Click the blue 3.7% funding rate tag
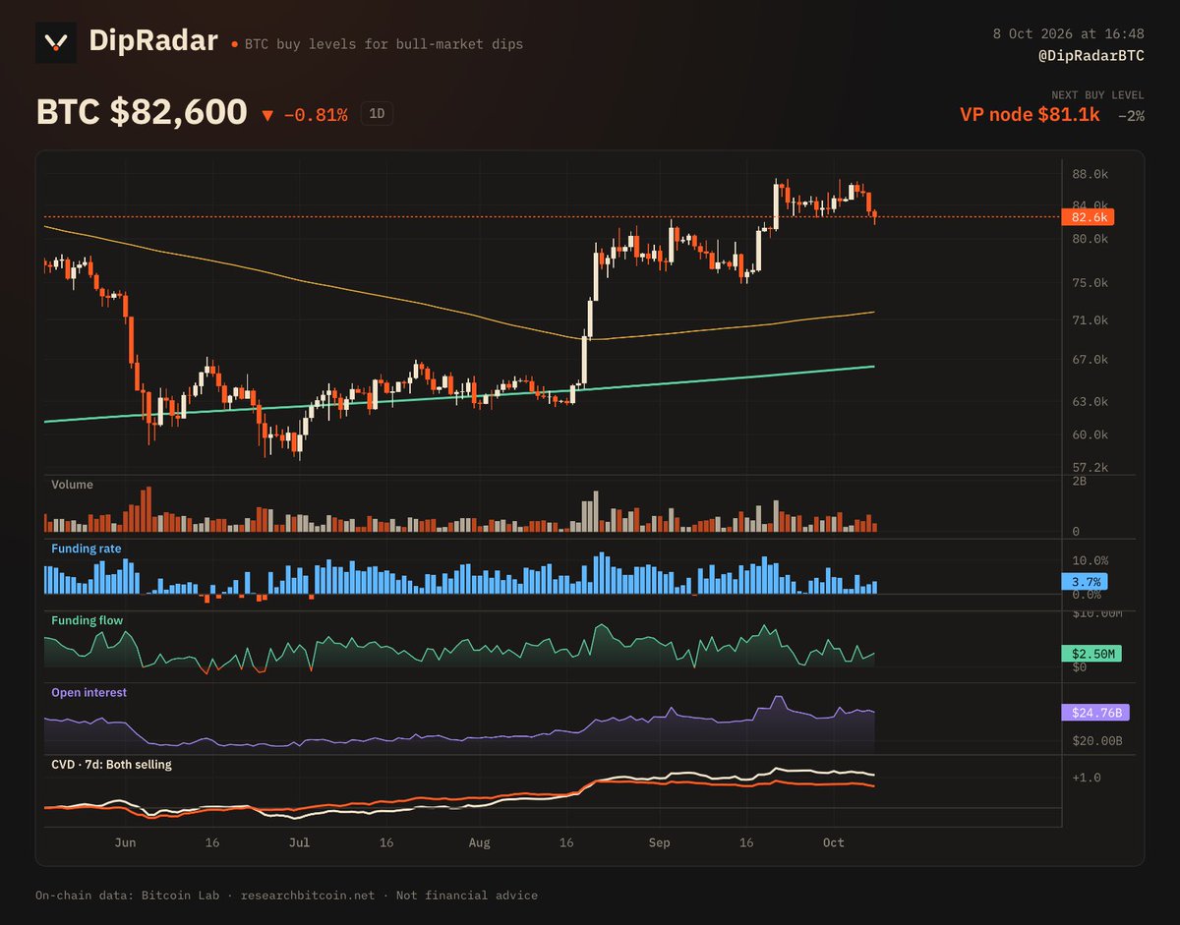The width and height of the screenshot is (1180, 925). [1085, 581]
